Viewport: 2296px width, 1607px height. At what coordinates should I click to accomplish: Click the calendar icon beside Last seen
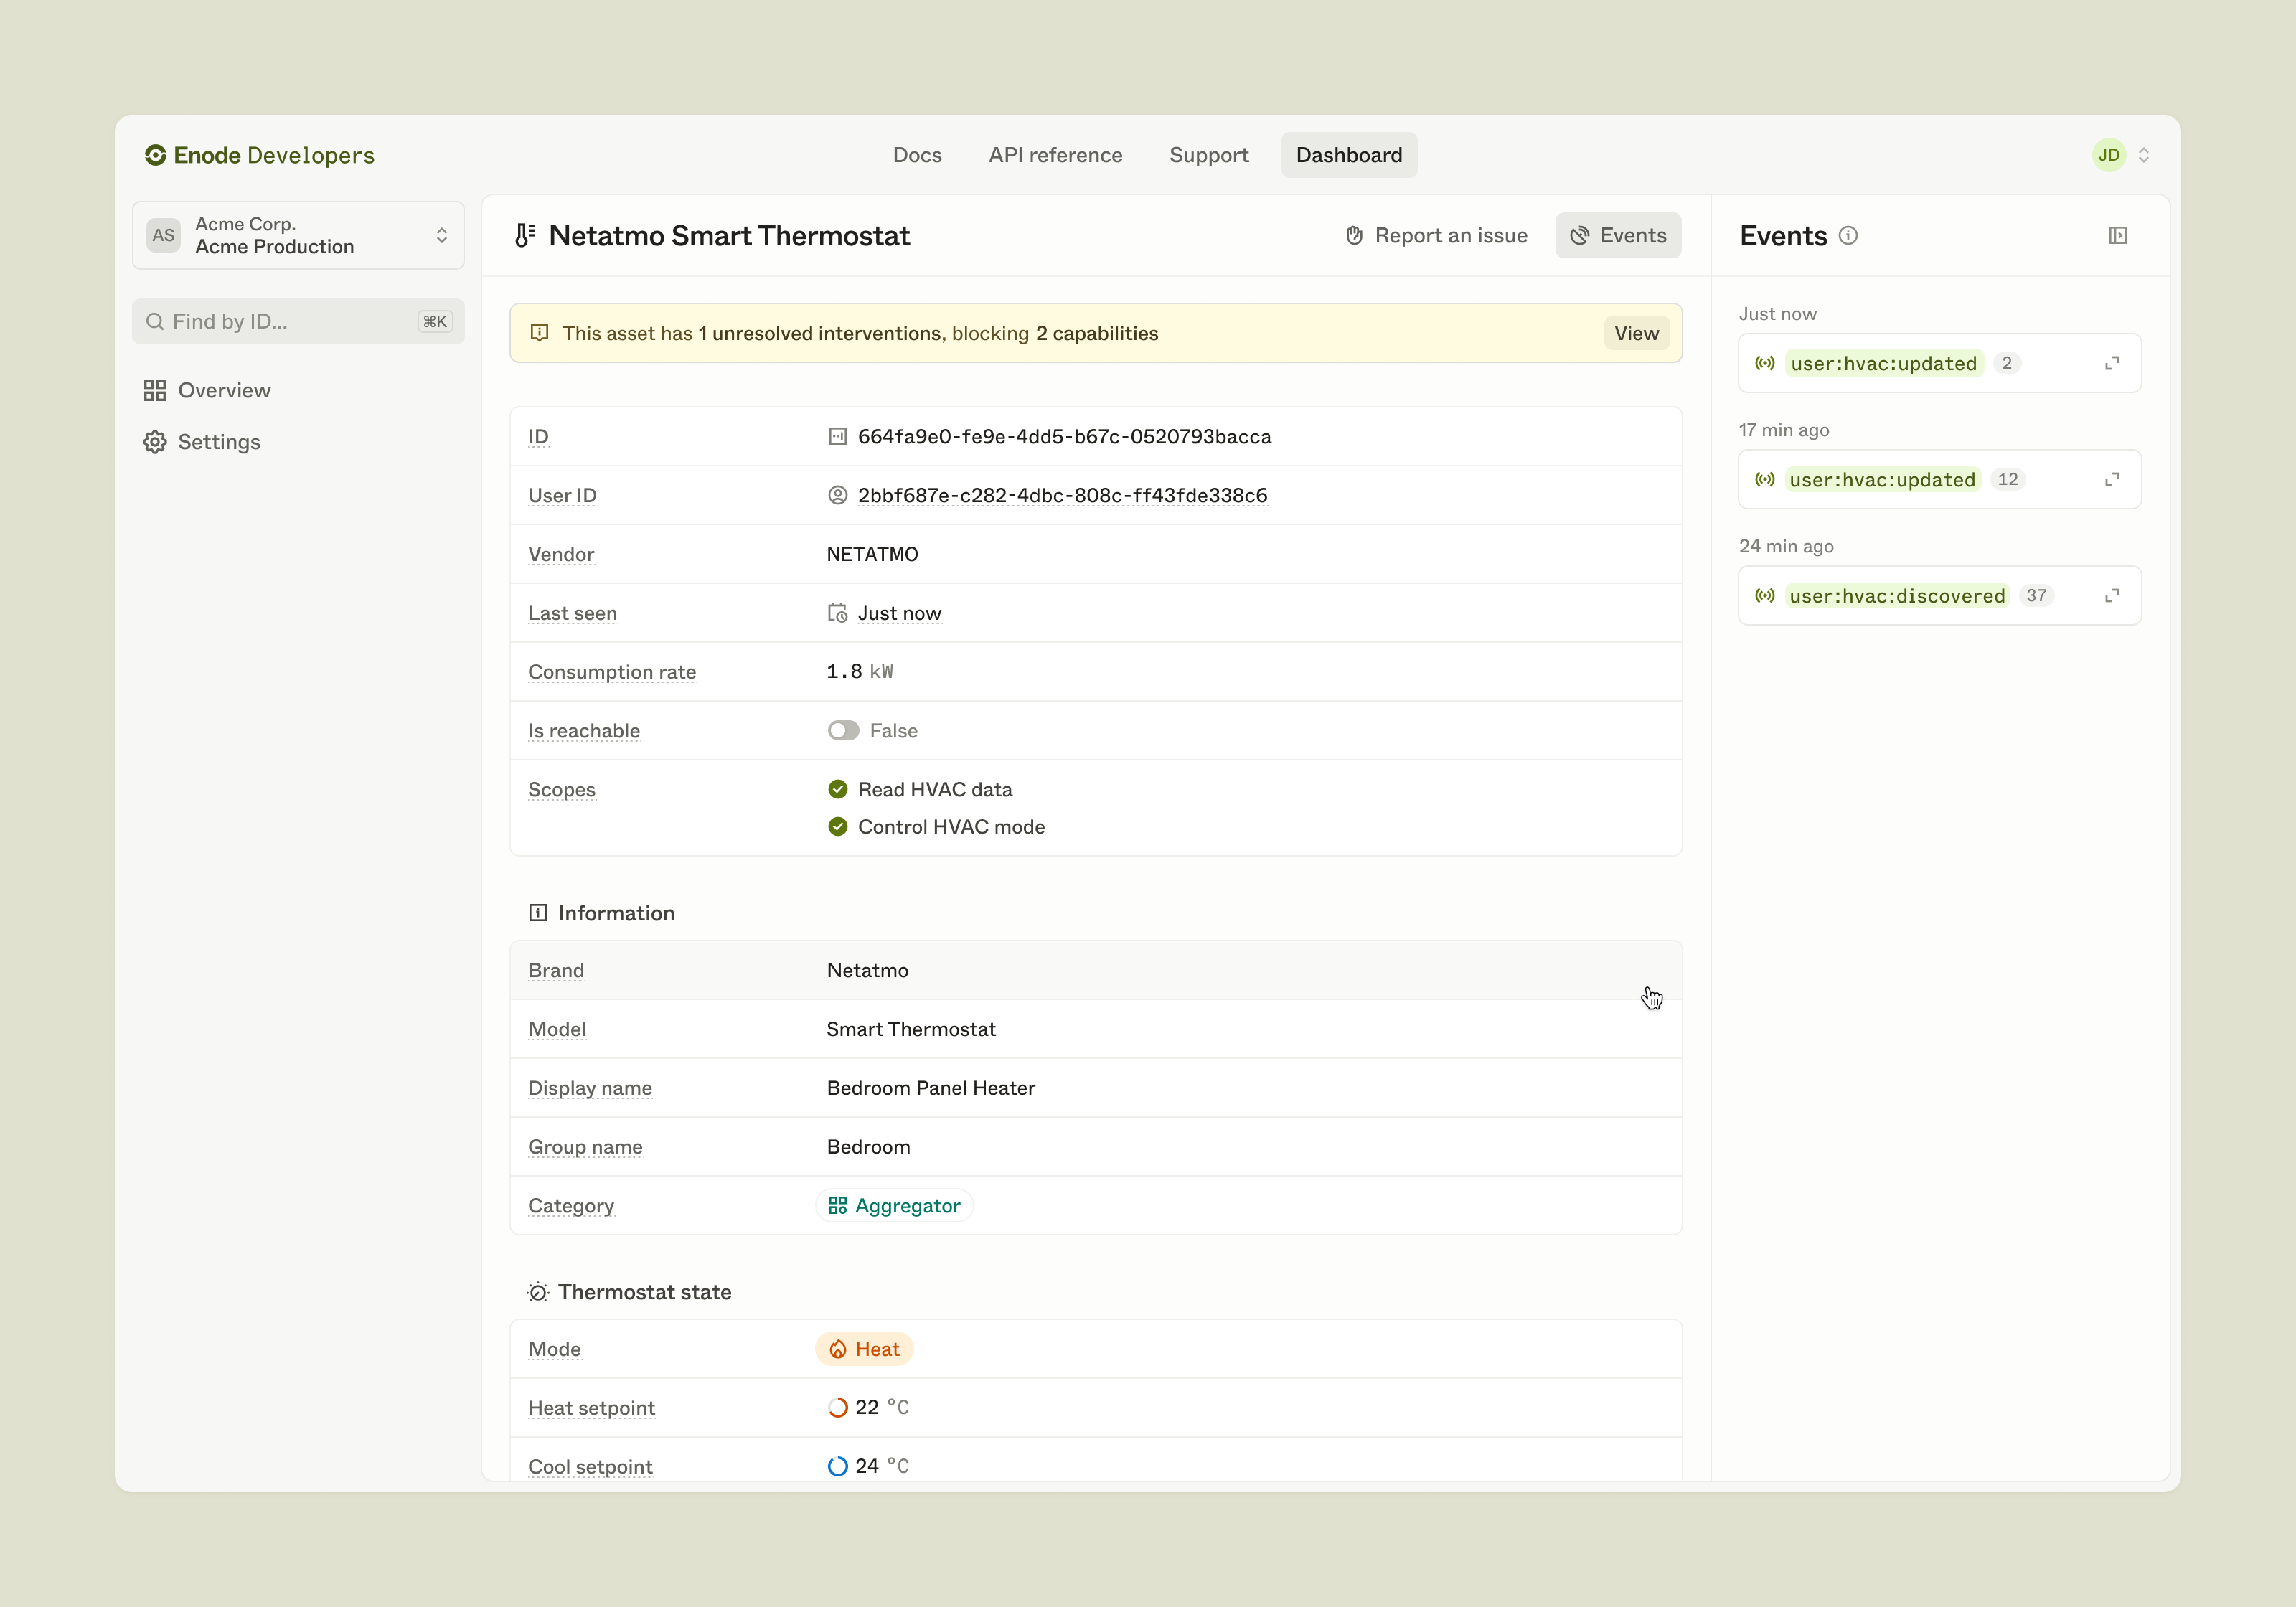point(837,613)
